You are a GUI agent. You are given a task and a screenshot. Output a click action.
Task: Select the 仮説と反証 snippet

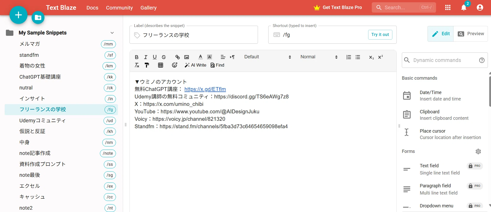61,131
